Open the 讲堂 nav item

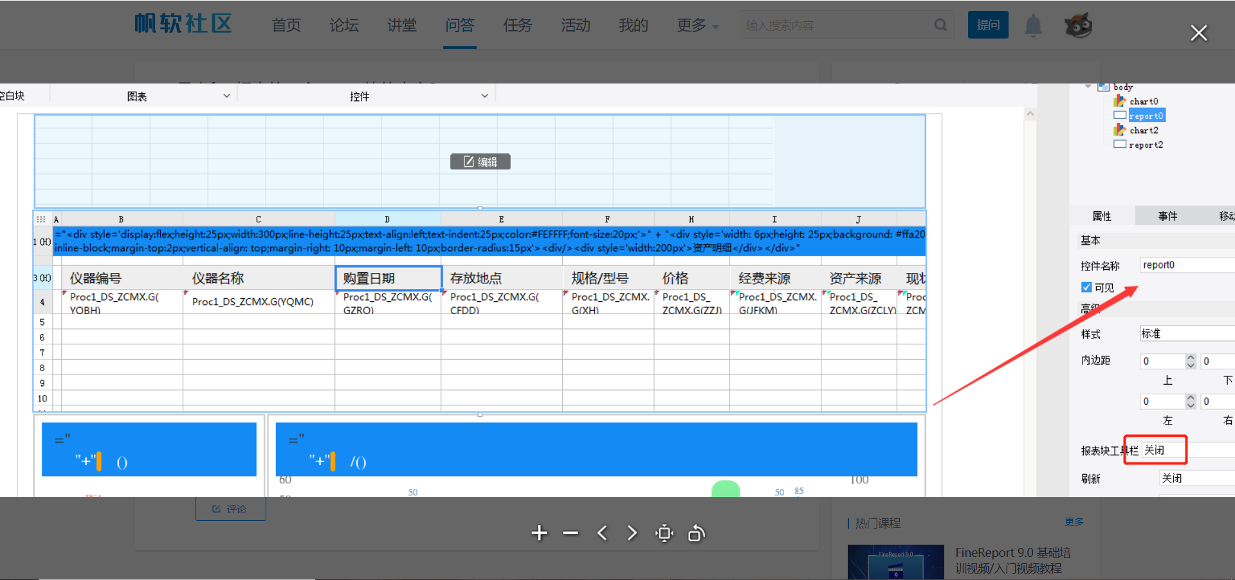402,25
